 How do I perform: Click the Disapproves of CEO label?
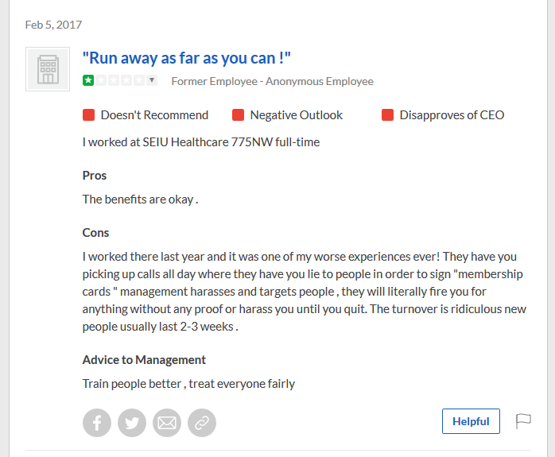tap(452, 115)
